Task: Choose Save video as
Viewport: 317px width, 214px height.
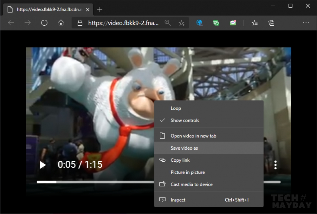Action: [209, 148]
